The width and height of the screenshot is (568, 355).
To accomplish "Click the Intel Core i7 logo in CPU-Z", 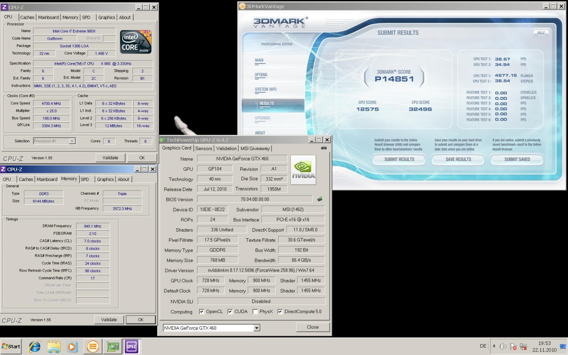I will click(x=136, y=42).
